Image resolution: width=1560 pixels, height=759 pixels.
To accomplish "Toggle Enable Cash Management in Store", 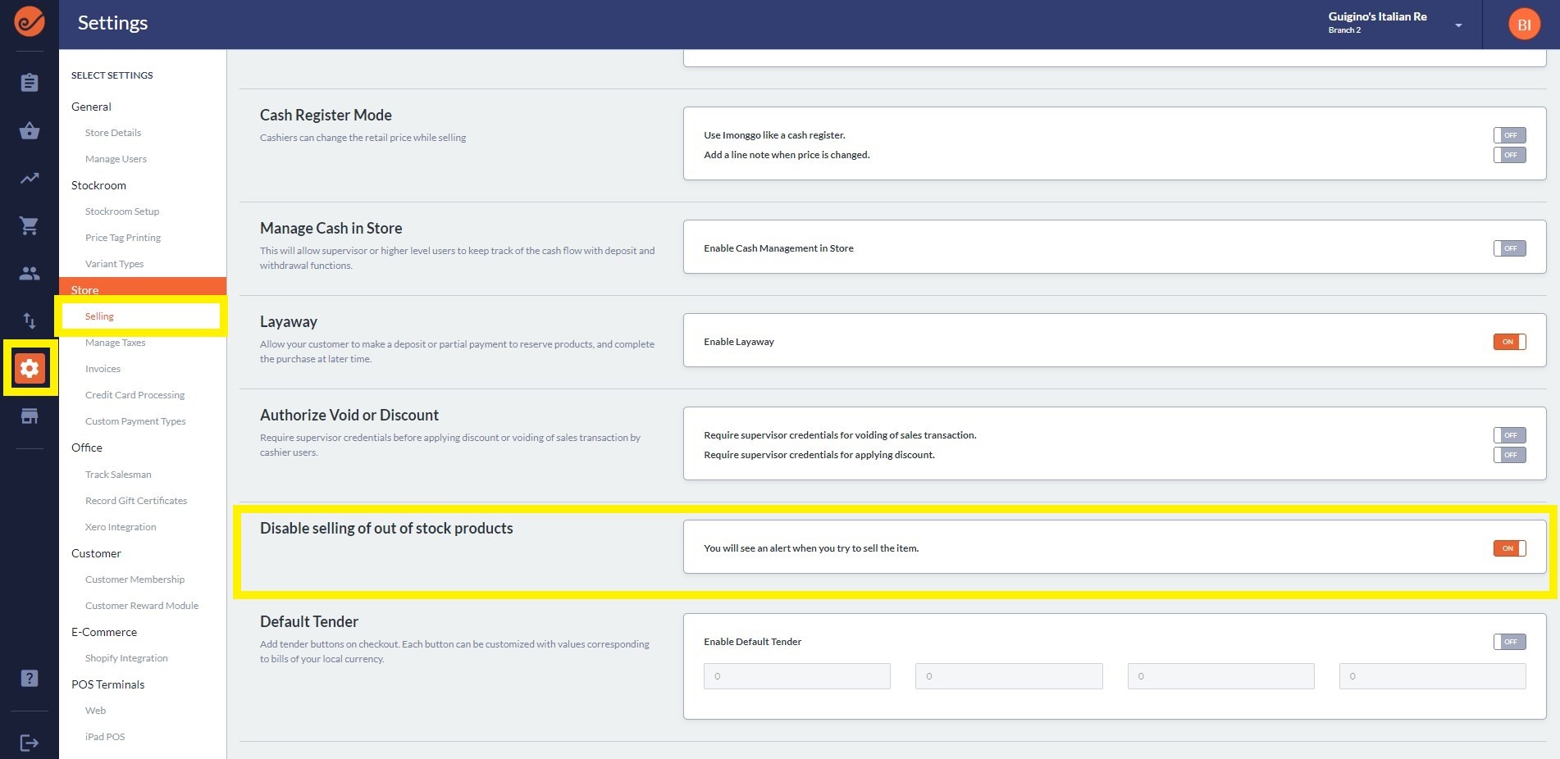I will pyautogui.click(x=1508, y=248).
